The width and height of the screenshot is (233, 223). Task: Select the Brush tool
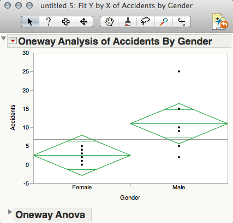point(128,22)
